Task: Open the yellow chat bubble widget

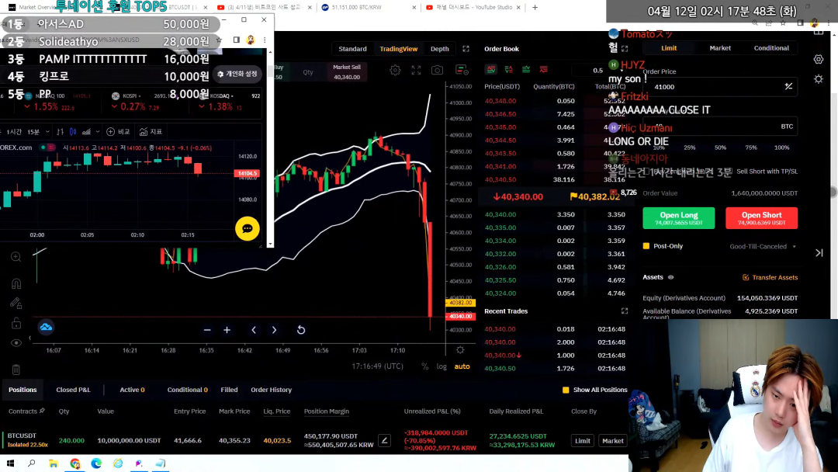Action: pos(248,228)
